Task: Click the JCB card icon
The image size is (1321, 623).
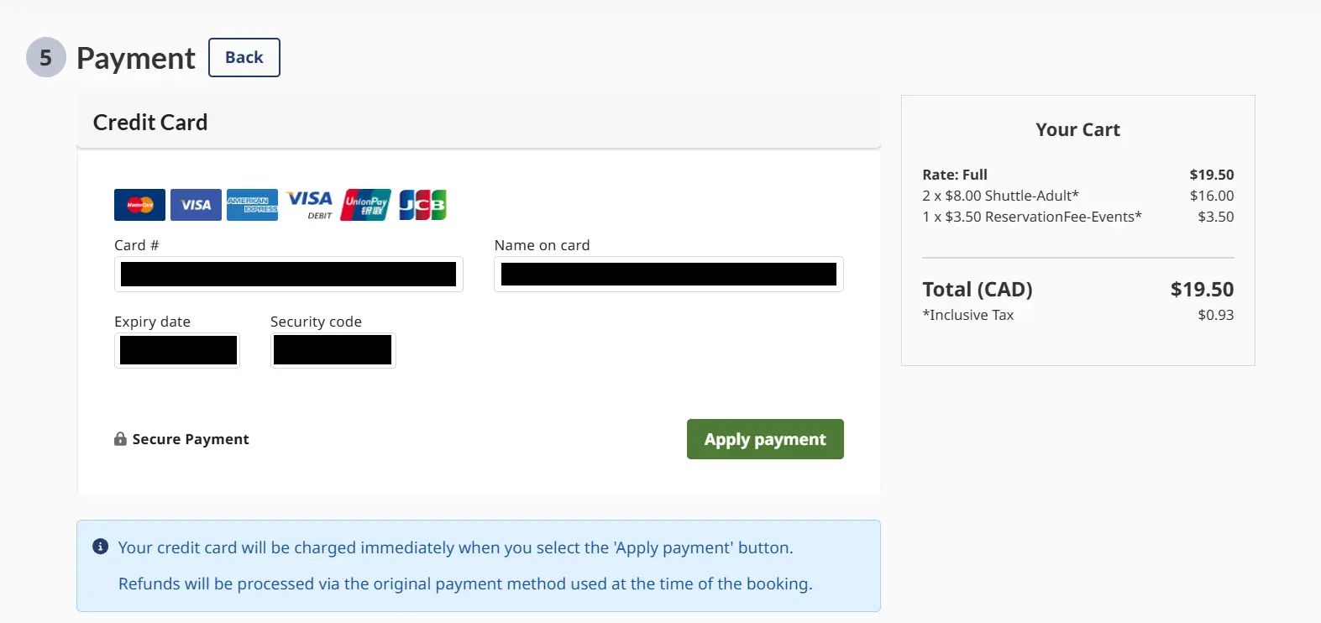Action: (422, 205)
